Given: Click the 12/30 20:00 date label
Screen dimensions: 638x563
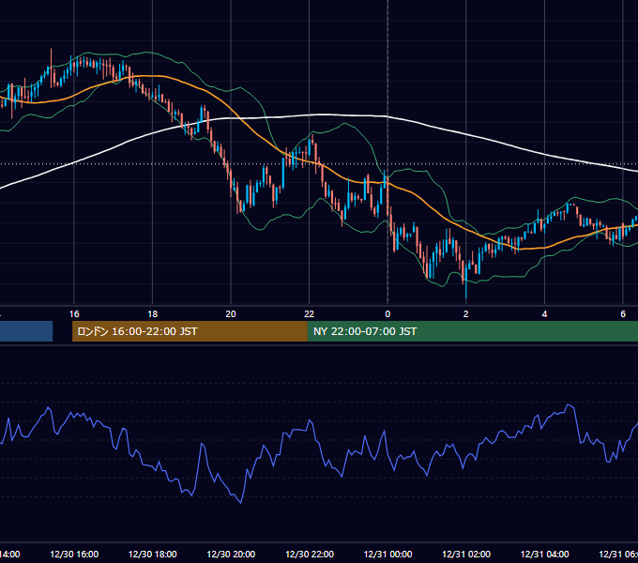Looking at the screenshot, I should (231, 555).
